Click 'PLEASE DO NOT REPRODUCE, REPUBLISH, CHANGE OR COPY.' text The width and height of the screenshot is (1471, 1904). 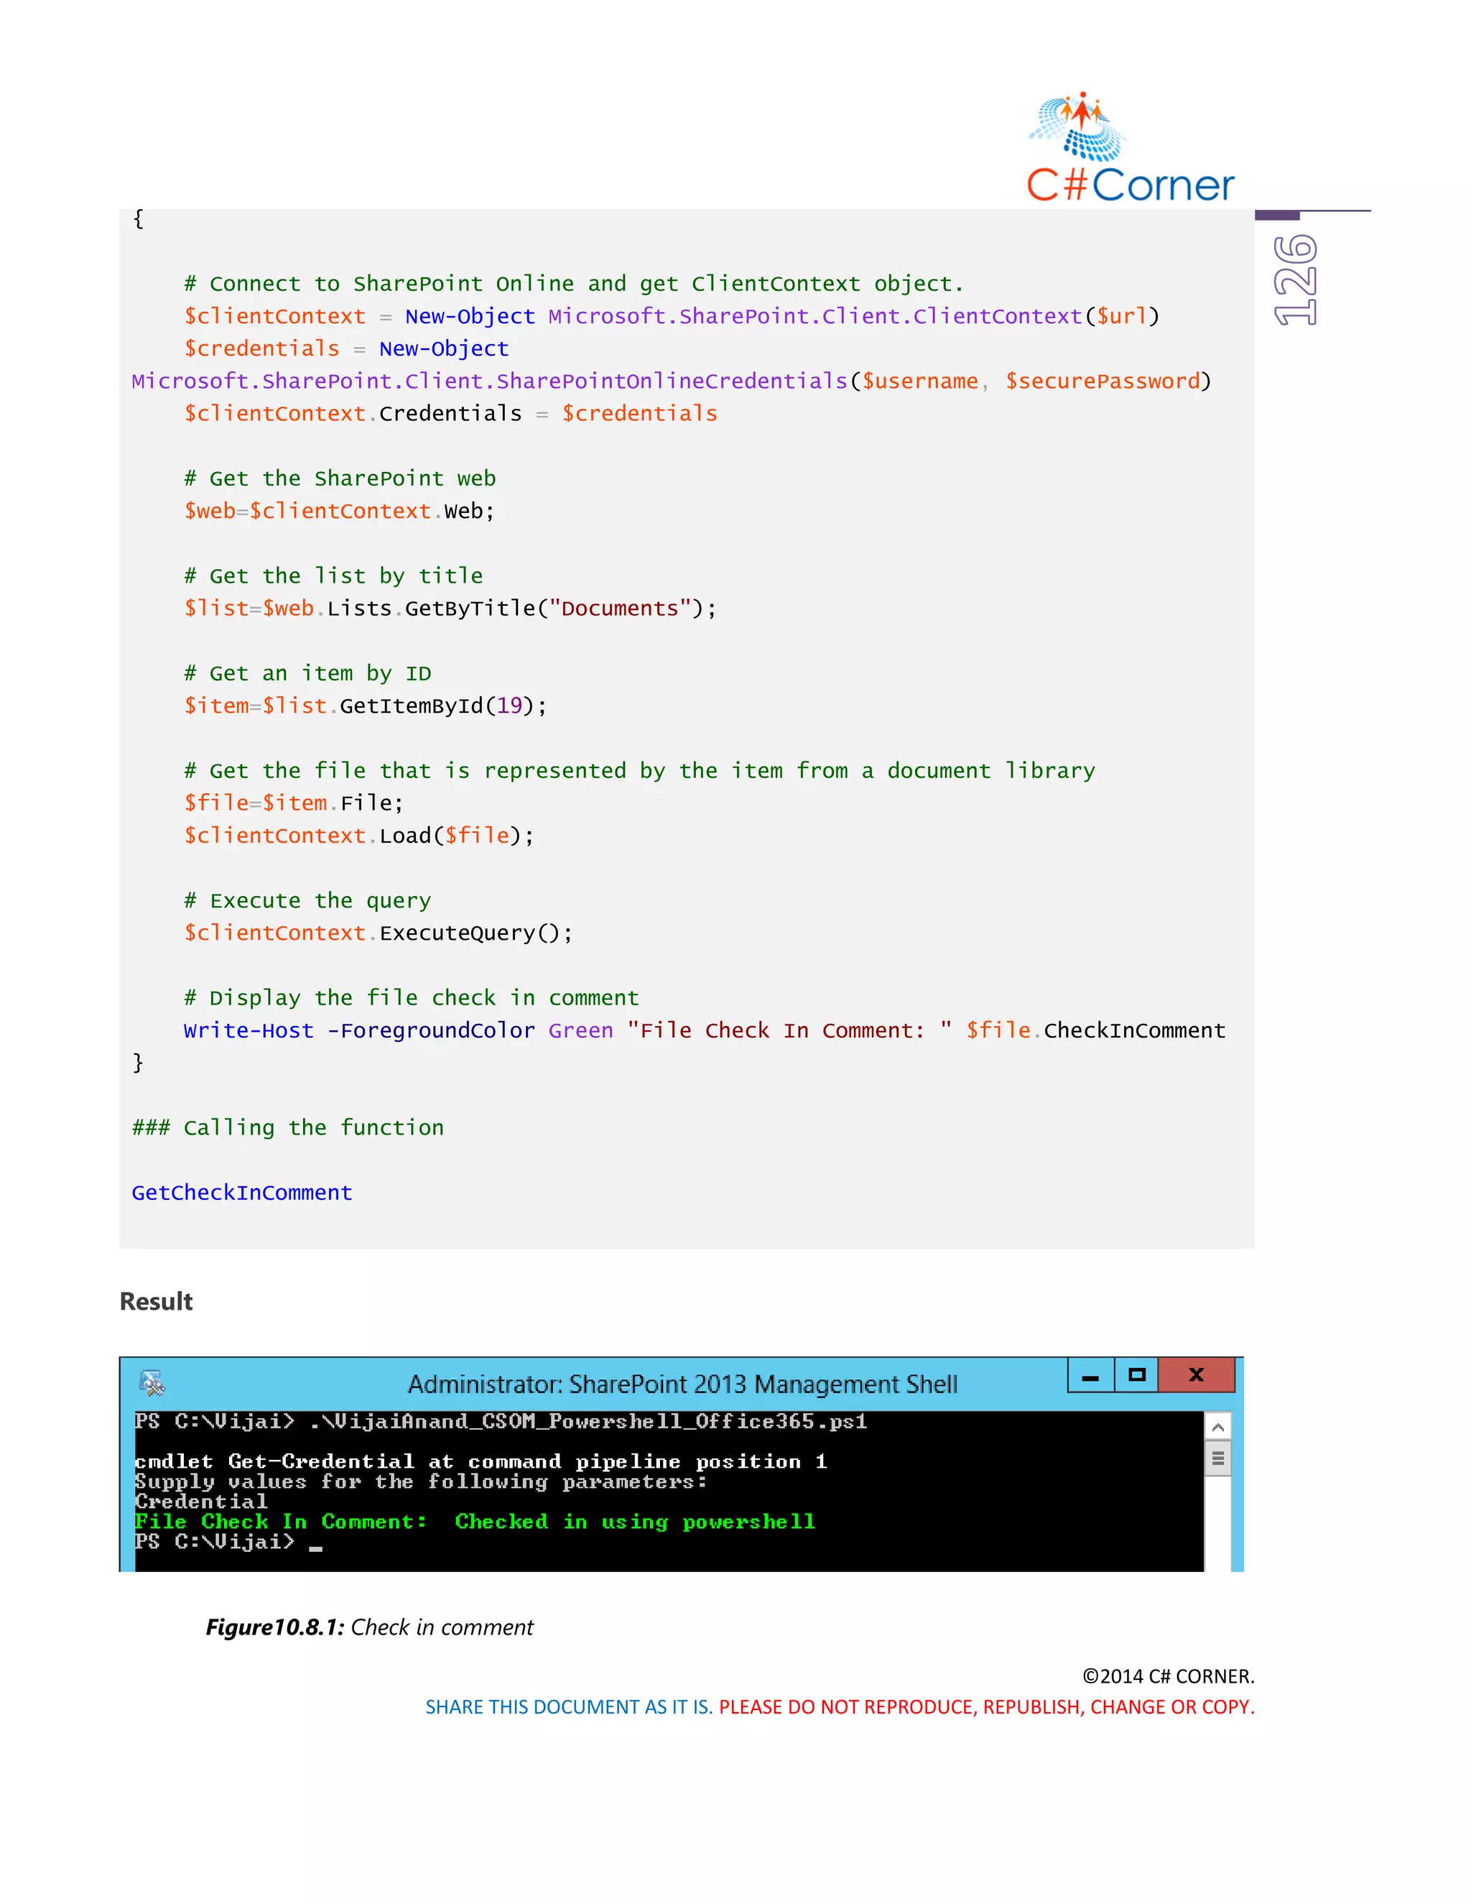986,1707
